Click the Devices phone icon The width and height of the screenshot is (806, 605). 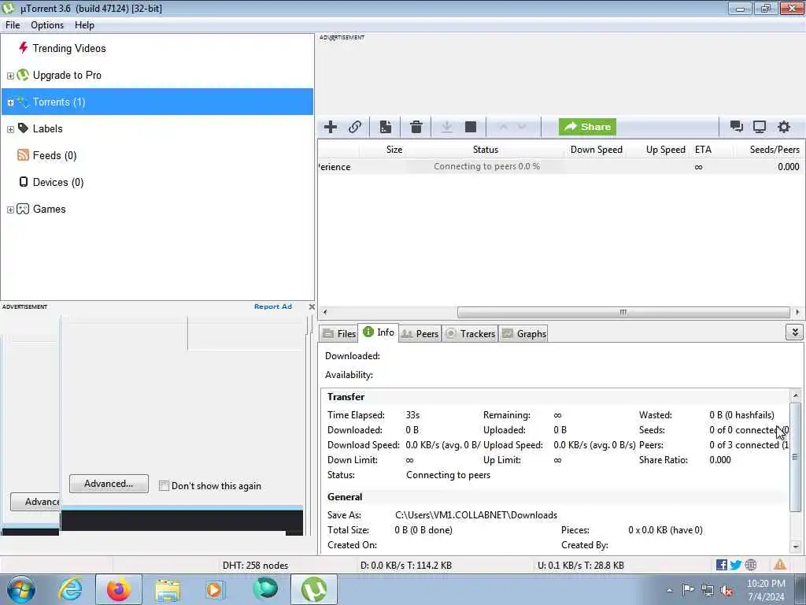(23, 182)
